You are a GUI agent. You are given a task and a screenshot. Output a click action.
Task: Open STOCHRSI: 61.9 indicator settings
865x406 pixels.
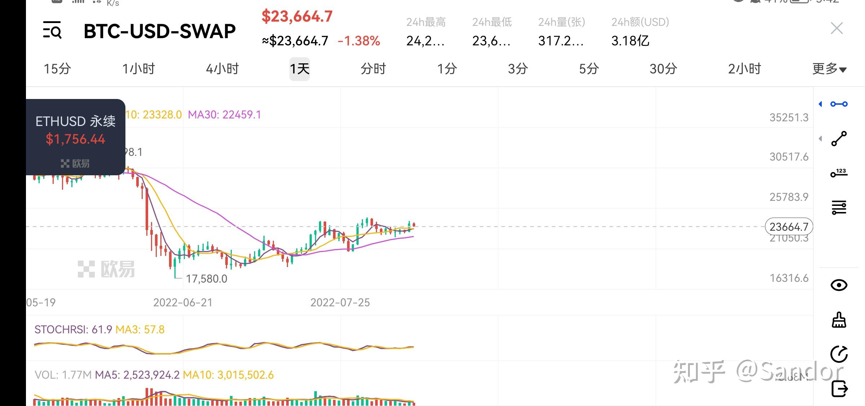73,330
